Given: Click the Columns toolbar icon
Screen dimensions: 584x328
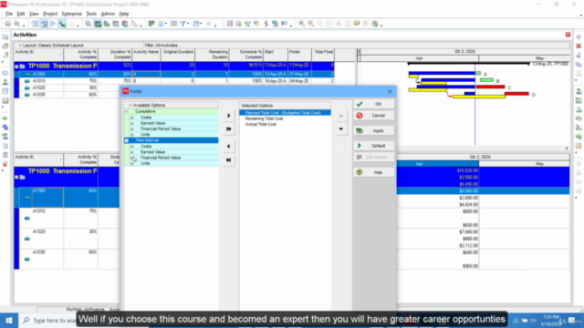Looking at the screenshot, I should point(162,24).
